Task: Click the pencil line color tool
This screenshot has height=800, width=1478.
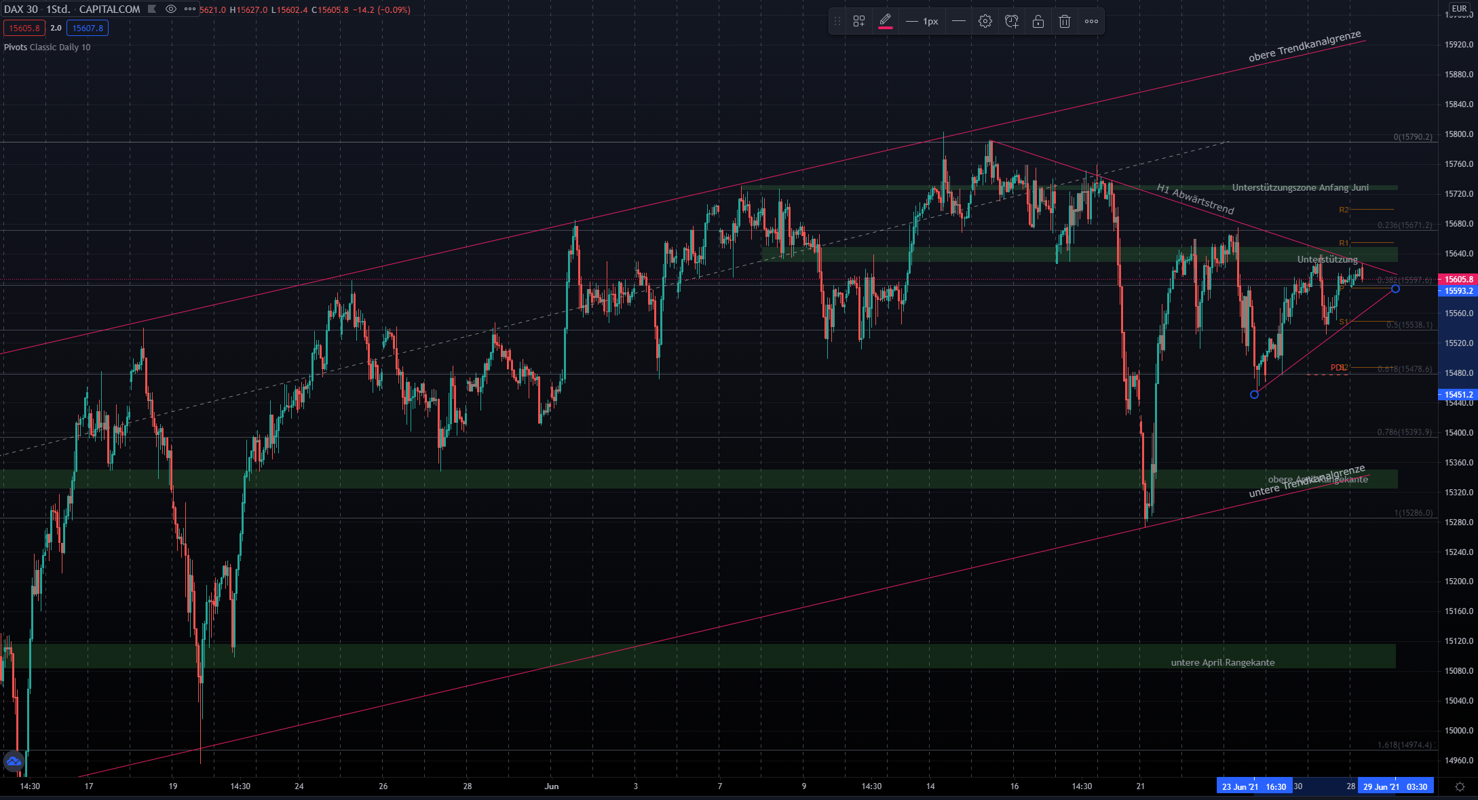Action: (886, 21)
